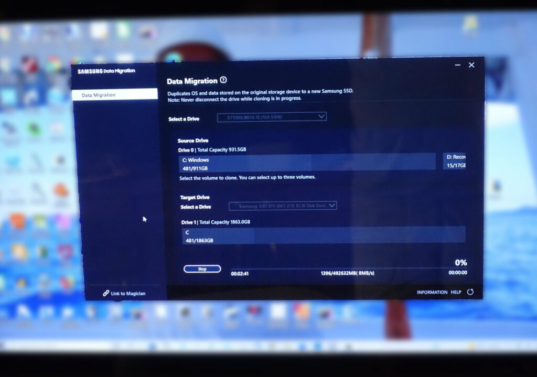Viewport: 537px width, 377px height.
Task: Stop the cloning with the Stop button
Action: 202,269
